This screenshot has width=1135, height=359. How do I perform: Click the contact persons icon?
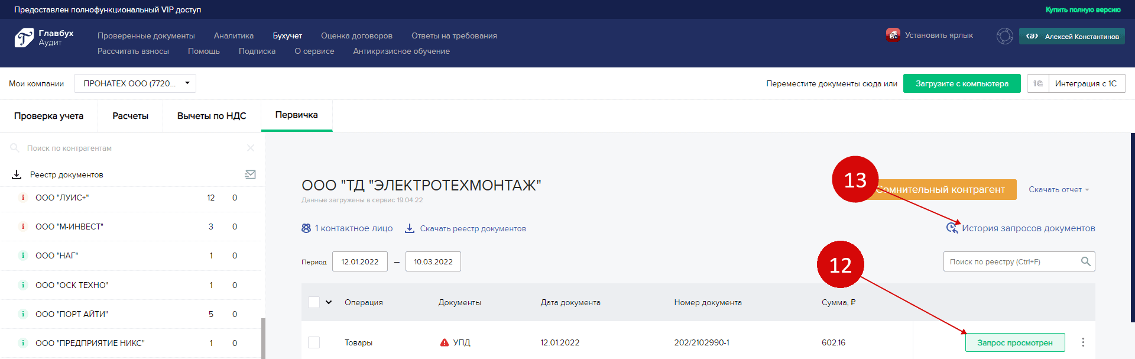pos(306,228)
